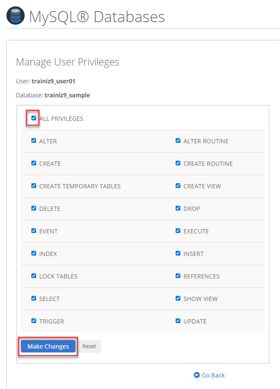Image resolution: width=280 pixels, height=389 pixels.
Task: Disable CREATE TEMPORARY TABLES privilege
Action: tap(34, 185)
